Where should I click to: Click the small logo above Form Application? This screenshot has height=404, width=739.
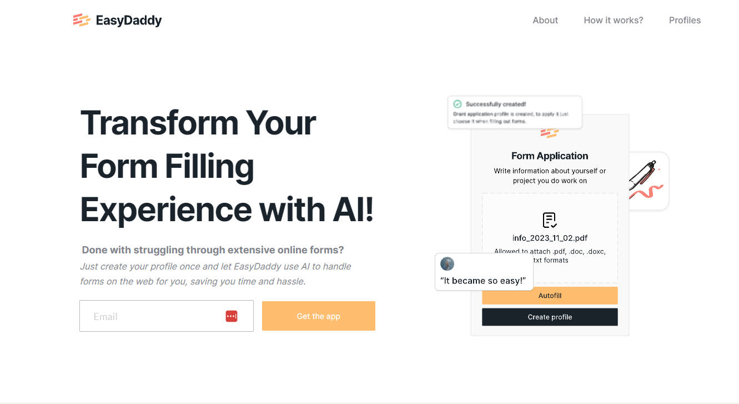click(x=549, y=133)
